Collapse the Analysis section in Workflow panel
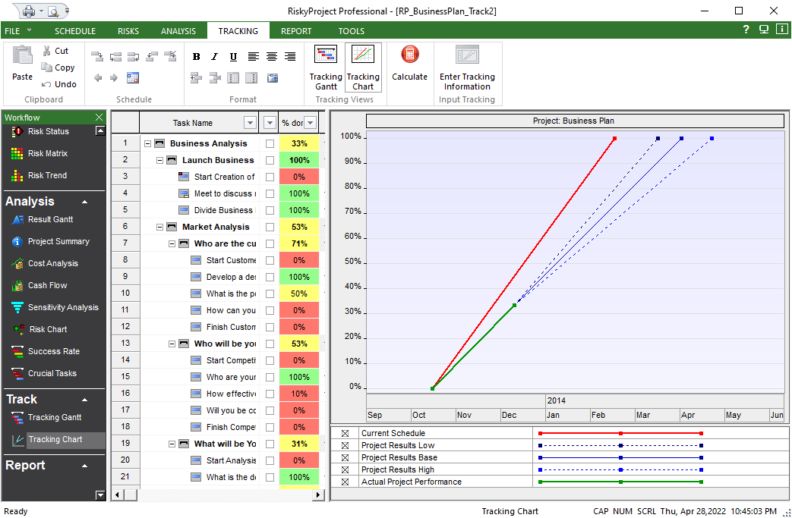792x518 pixels. pyautogui.click(x=85, y=202)
